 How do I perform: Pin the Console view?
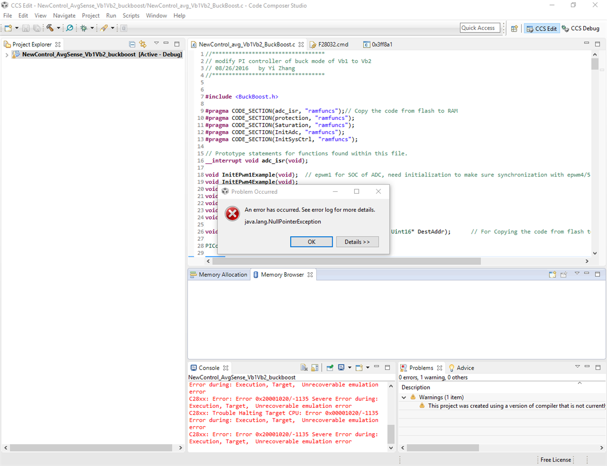[x=330, y=368]
